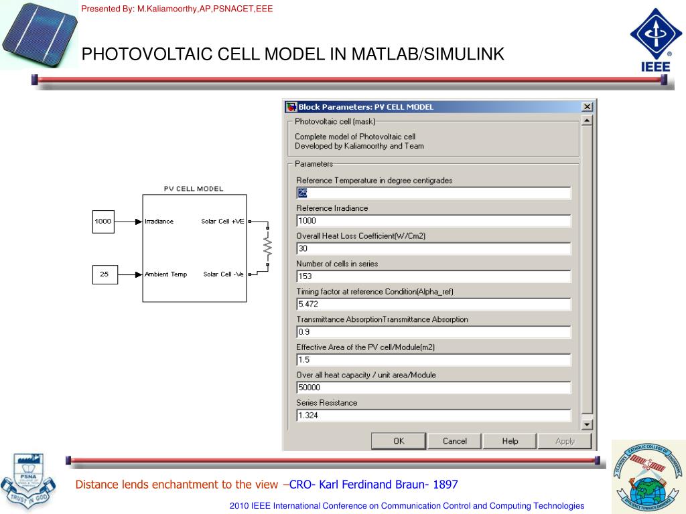Click the Apply button
Screen dimensions: 686x514
click(565, 441)
